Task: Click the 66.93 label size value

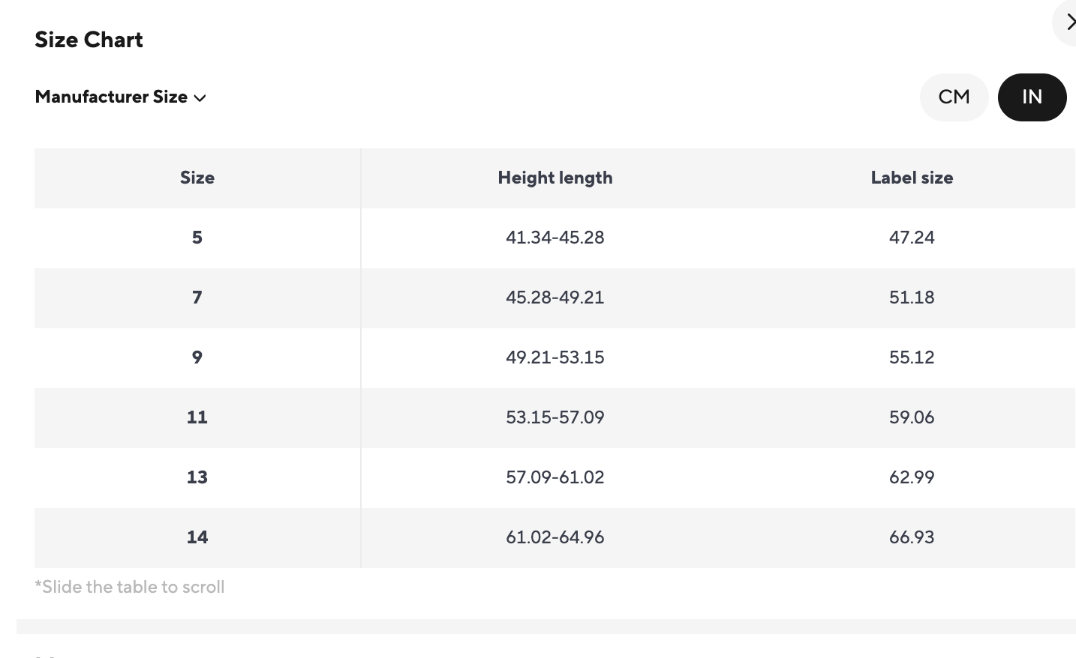Action: (912, 537)
